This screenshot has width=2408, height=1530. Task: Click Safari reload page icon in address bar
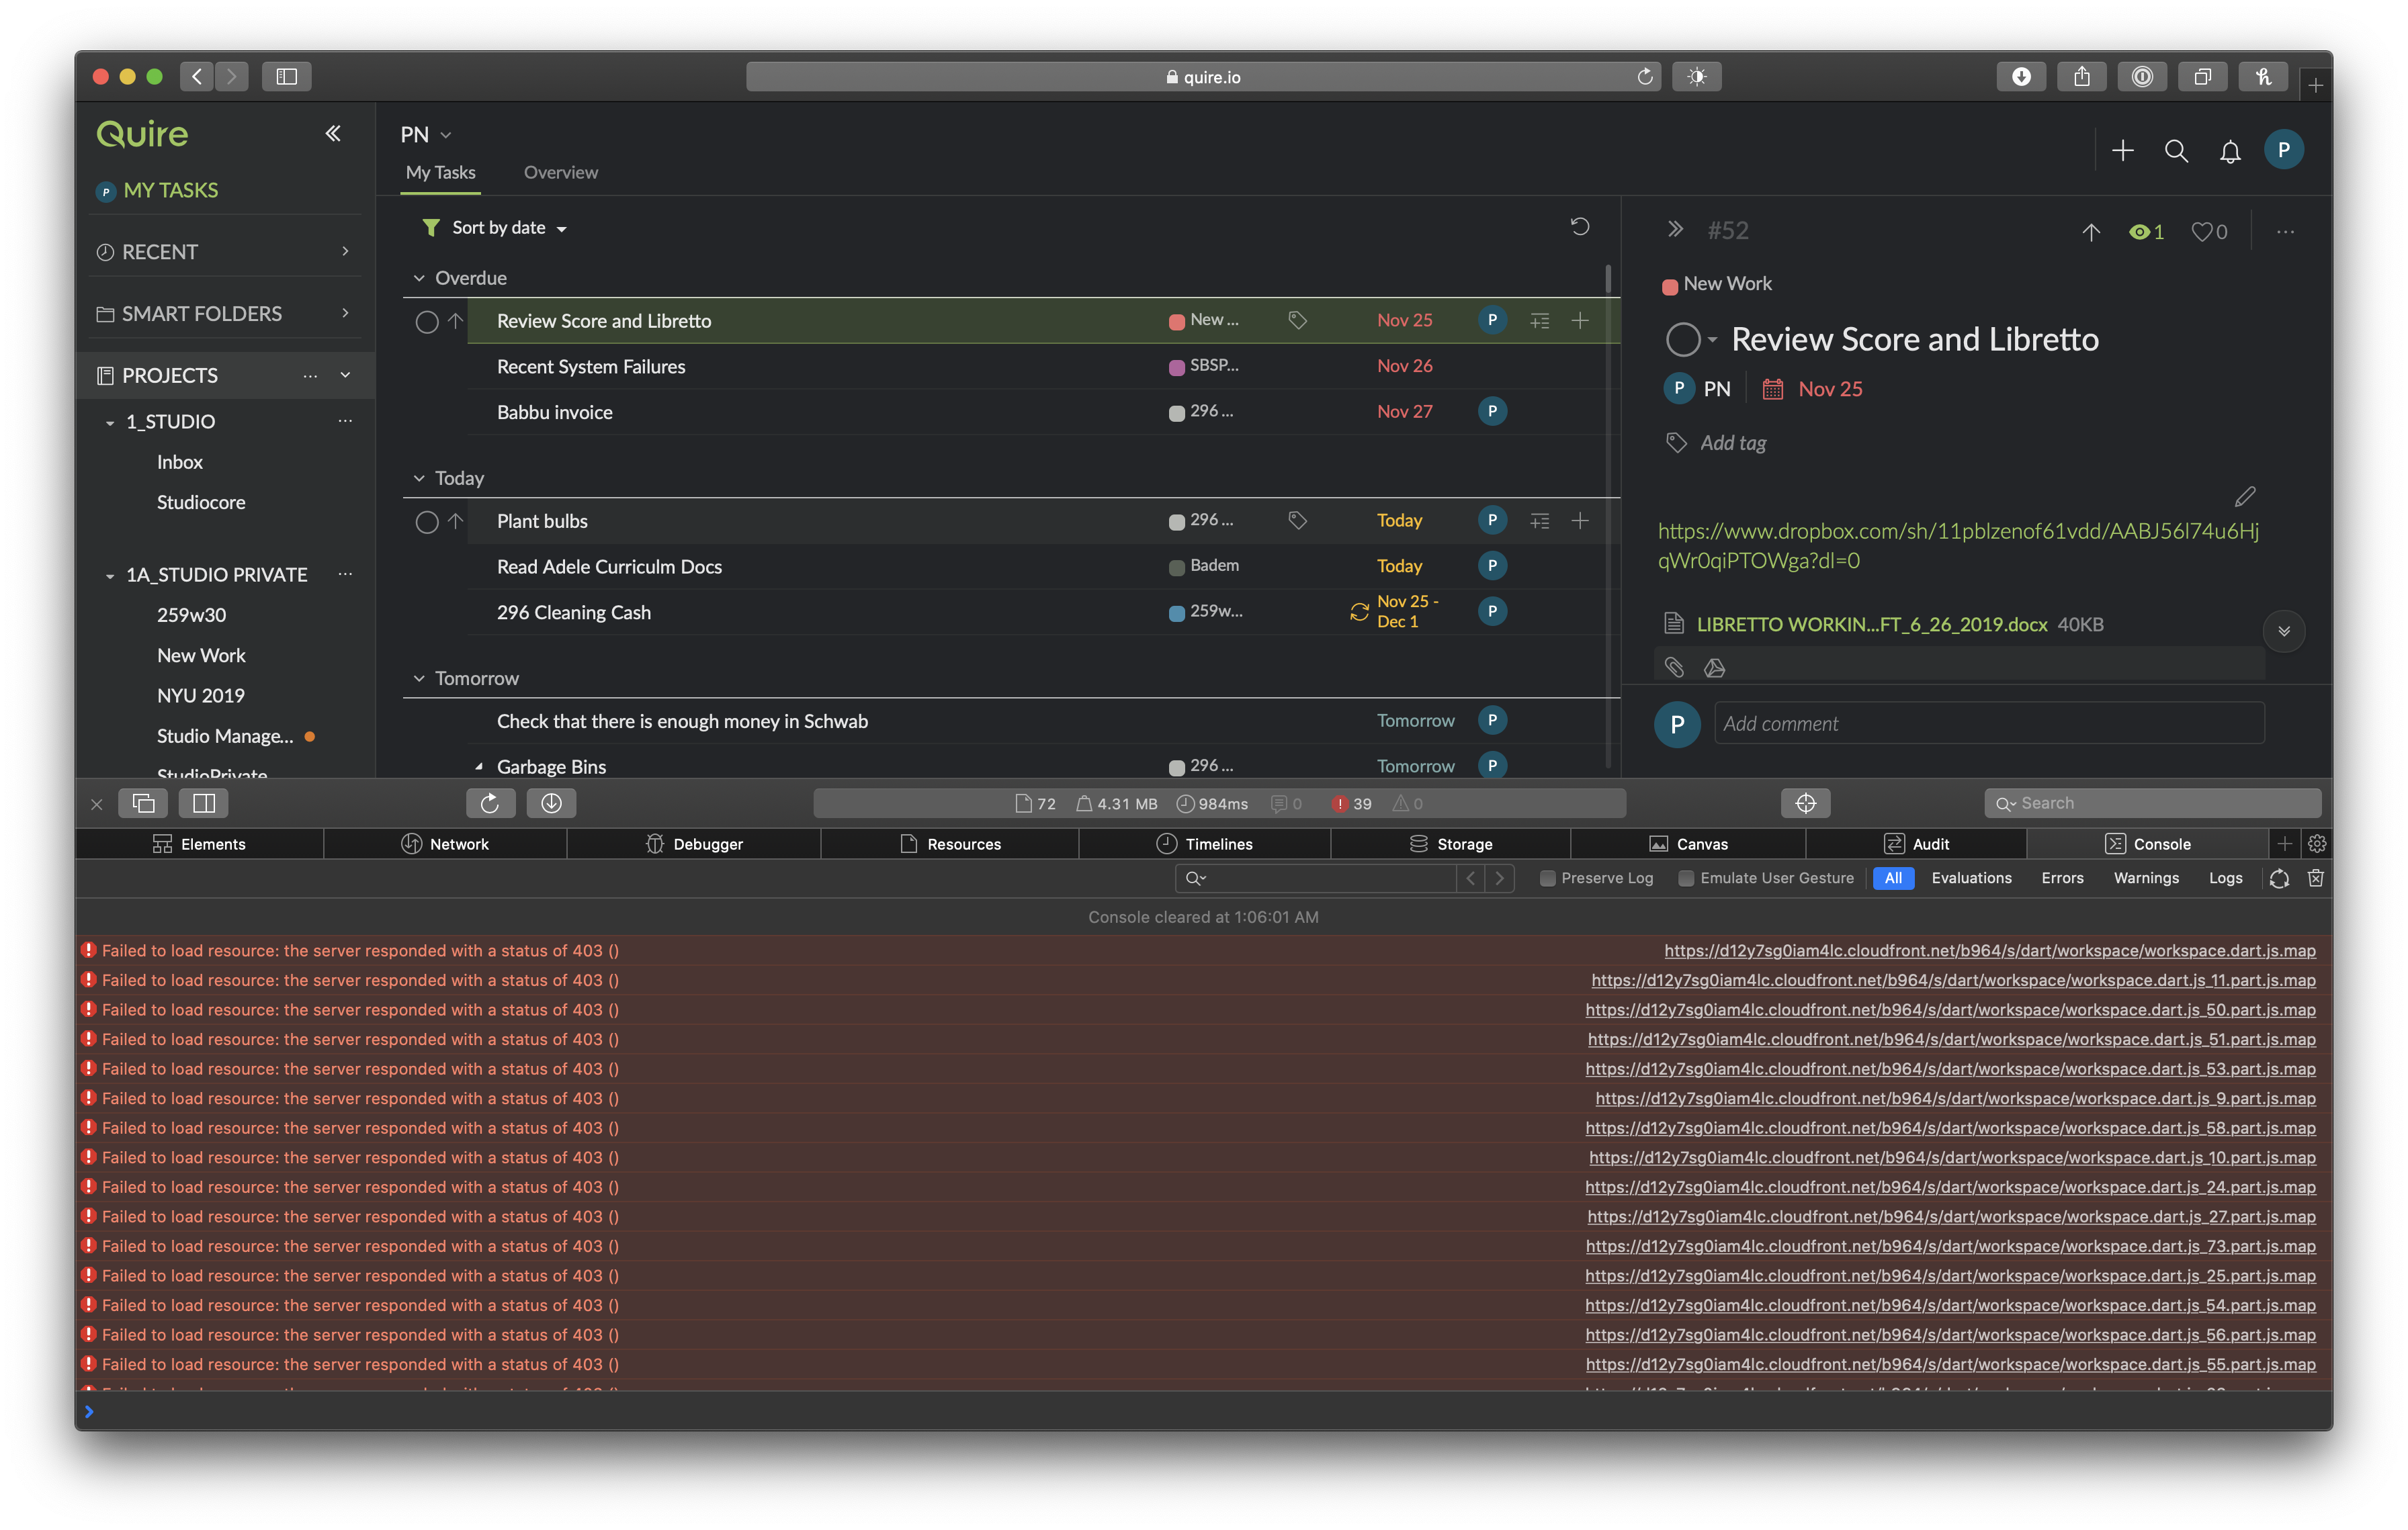tap(1644, 77)
